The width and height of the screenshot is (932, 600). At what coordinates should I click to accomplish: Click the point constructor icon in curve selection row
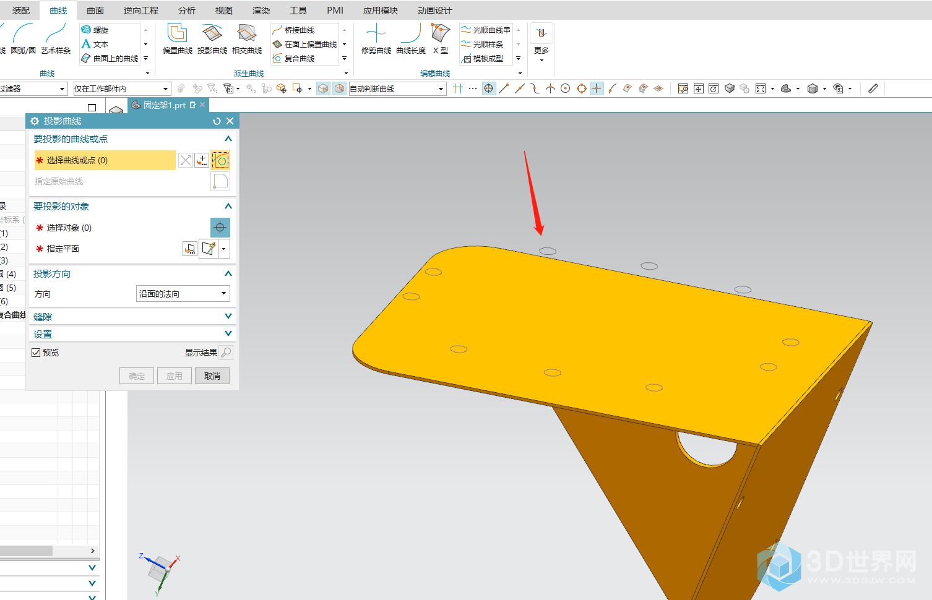(202, 161)
